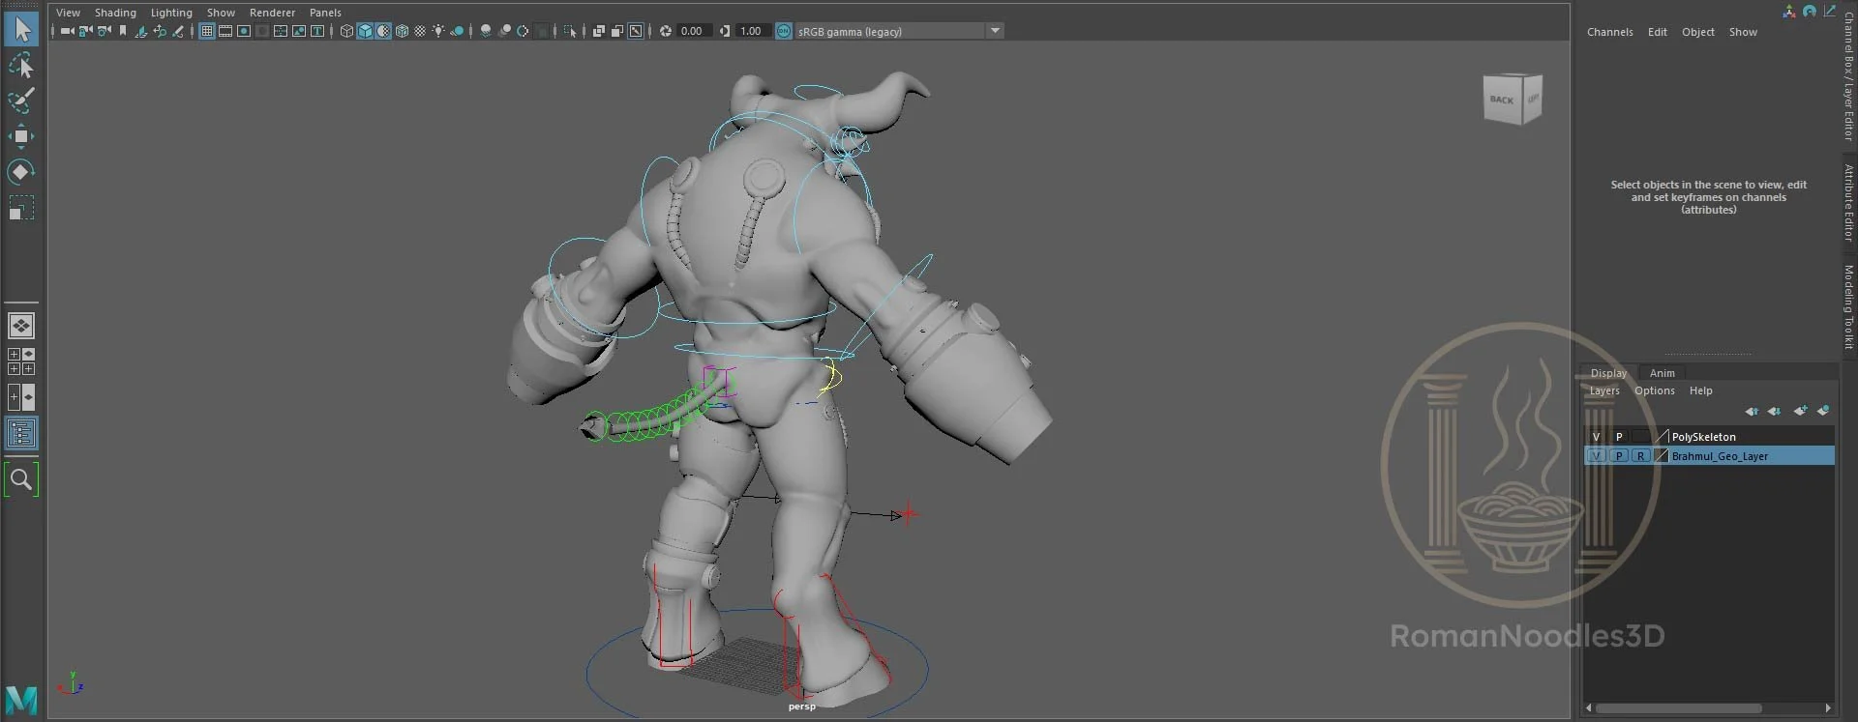Screen dimensions: 1858x722
Task: Toggle visibility V of Brahmul_Geo_Layer
Action: [1597, 456]
